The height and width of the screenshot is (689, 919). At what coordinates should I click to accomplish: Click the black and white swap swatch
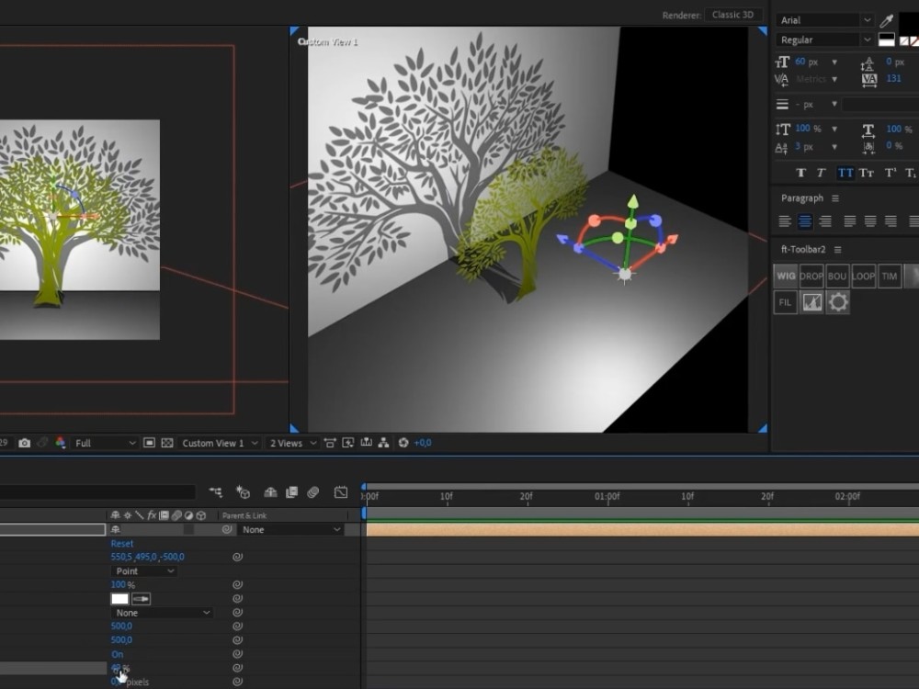click(x=887, y=40)
